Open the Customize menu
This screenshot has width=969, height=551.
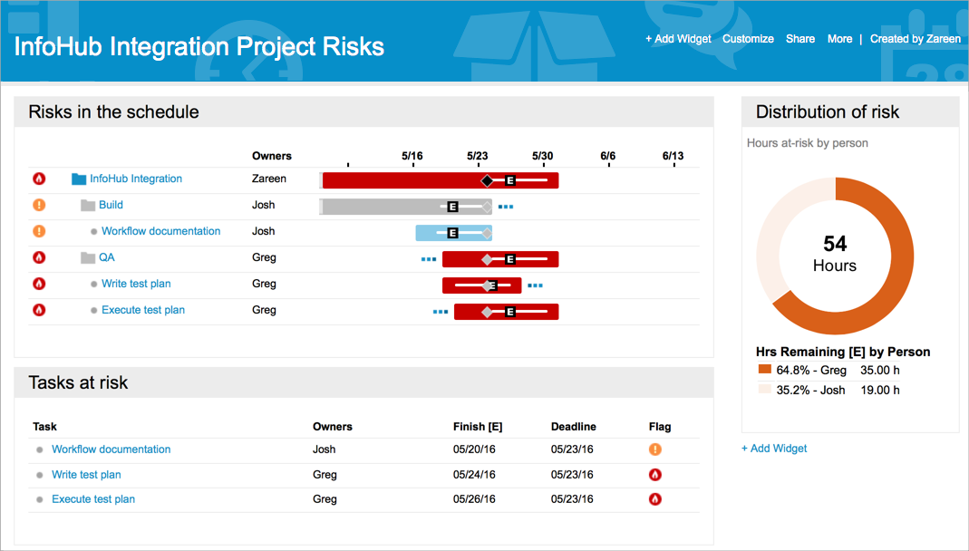pyautogui.click(x=748, y=39)
